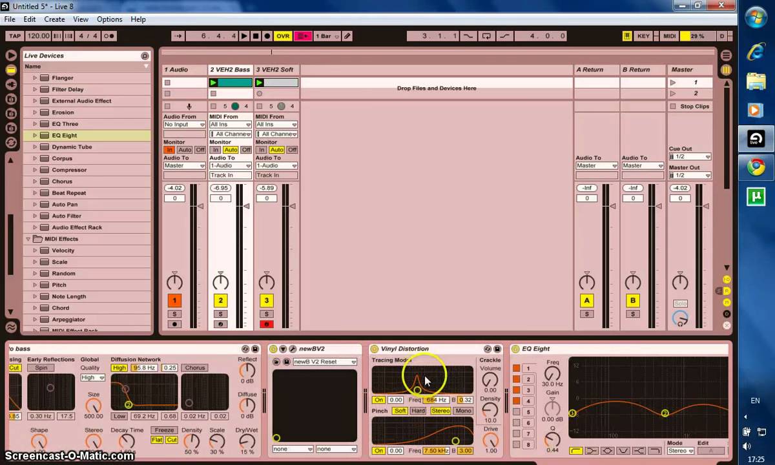775x465 pixels.
Task: Toggle the Loop switch in transport
Action: (x=486, y=36)
